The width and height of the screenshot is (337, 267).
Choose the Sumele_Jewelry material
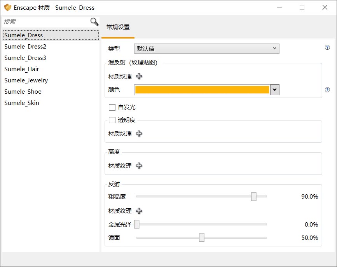click(26, 80)
